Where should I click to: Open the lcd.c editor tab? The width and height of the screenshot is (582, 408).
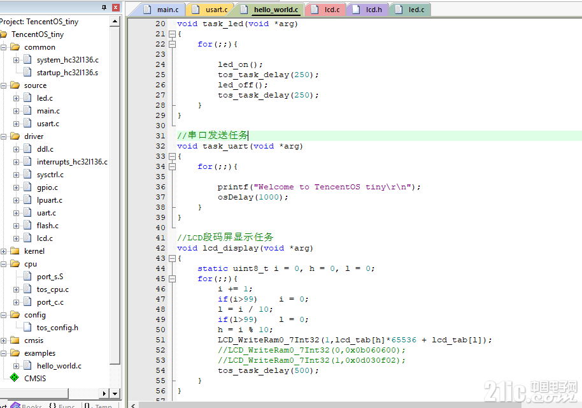[326, 10]
